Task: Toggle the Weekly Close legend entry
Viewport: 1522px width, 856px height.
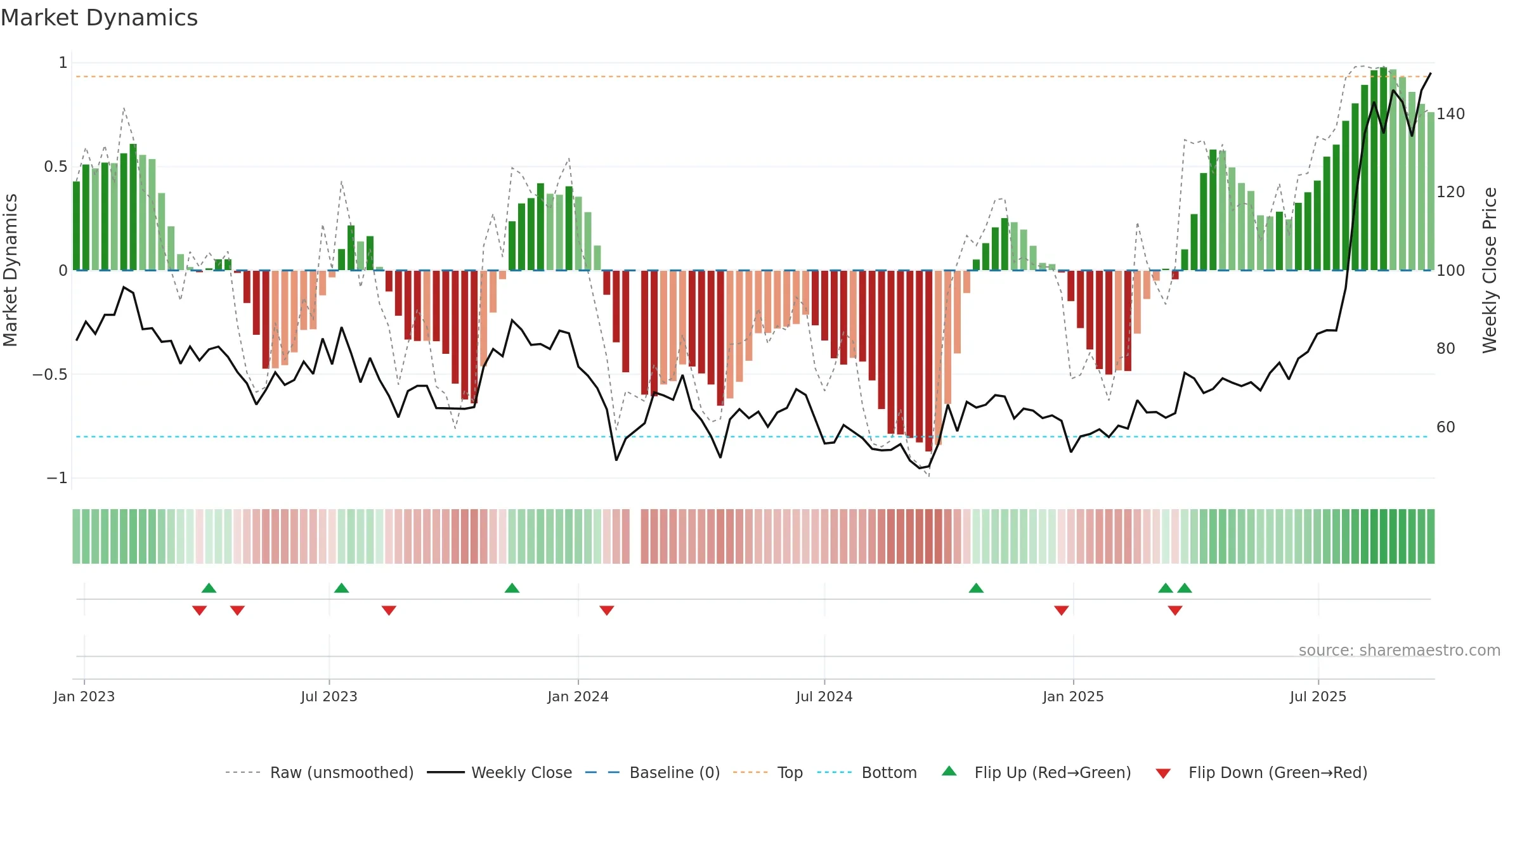Action: click(500, 772)
